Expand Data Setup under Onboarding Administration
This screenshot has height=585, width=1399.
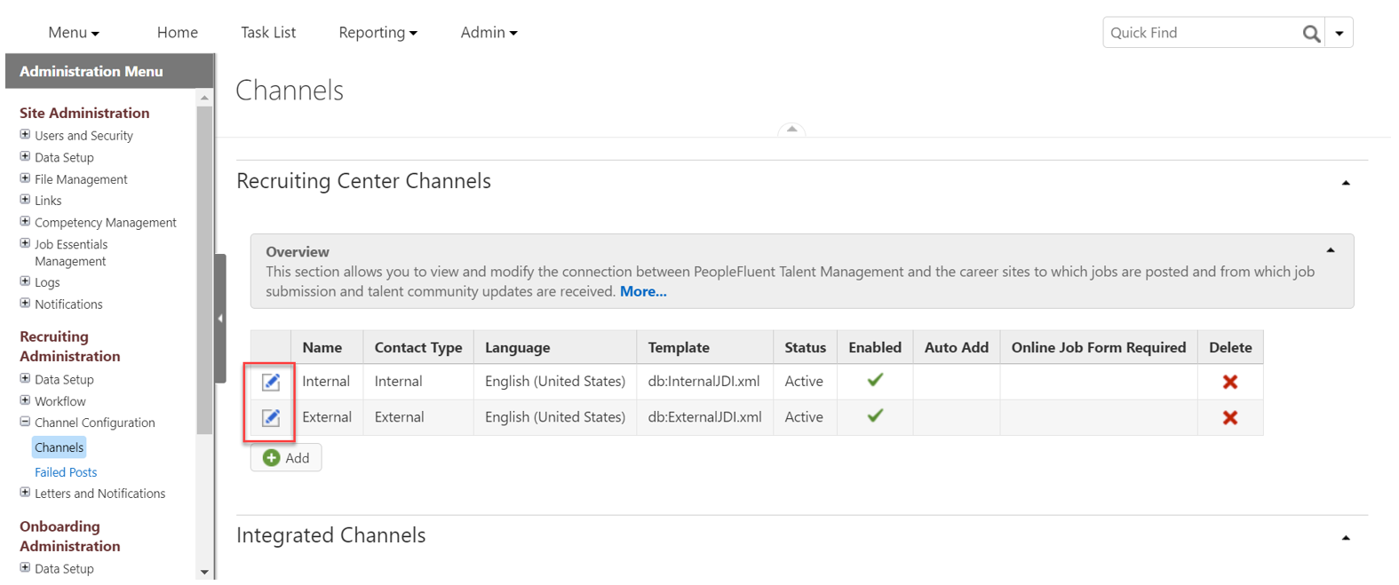click(x=25, y=568)
